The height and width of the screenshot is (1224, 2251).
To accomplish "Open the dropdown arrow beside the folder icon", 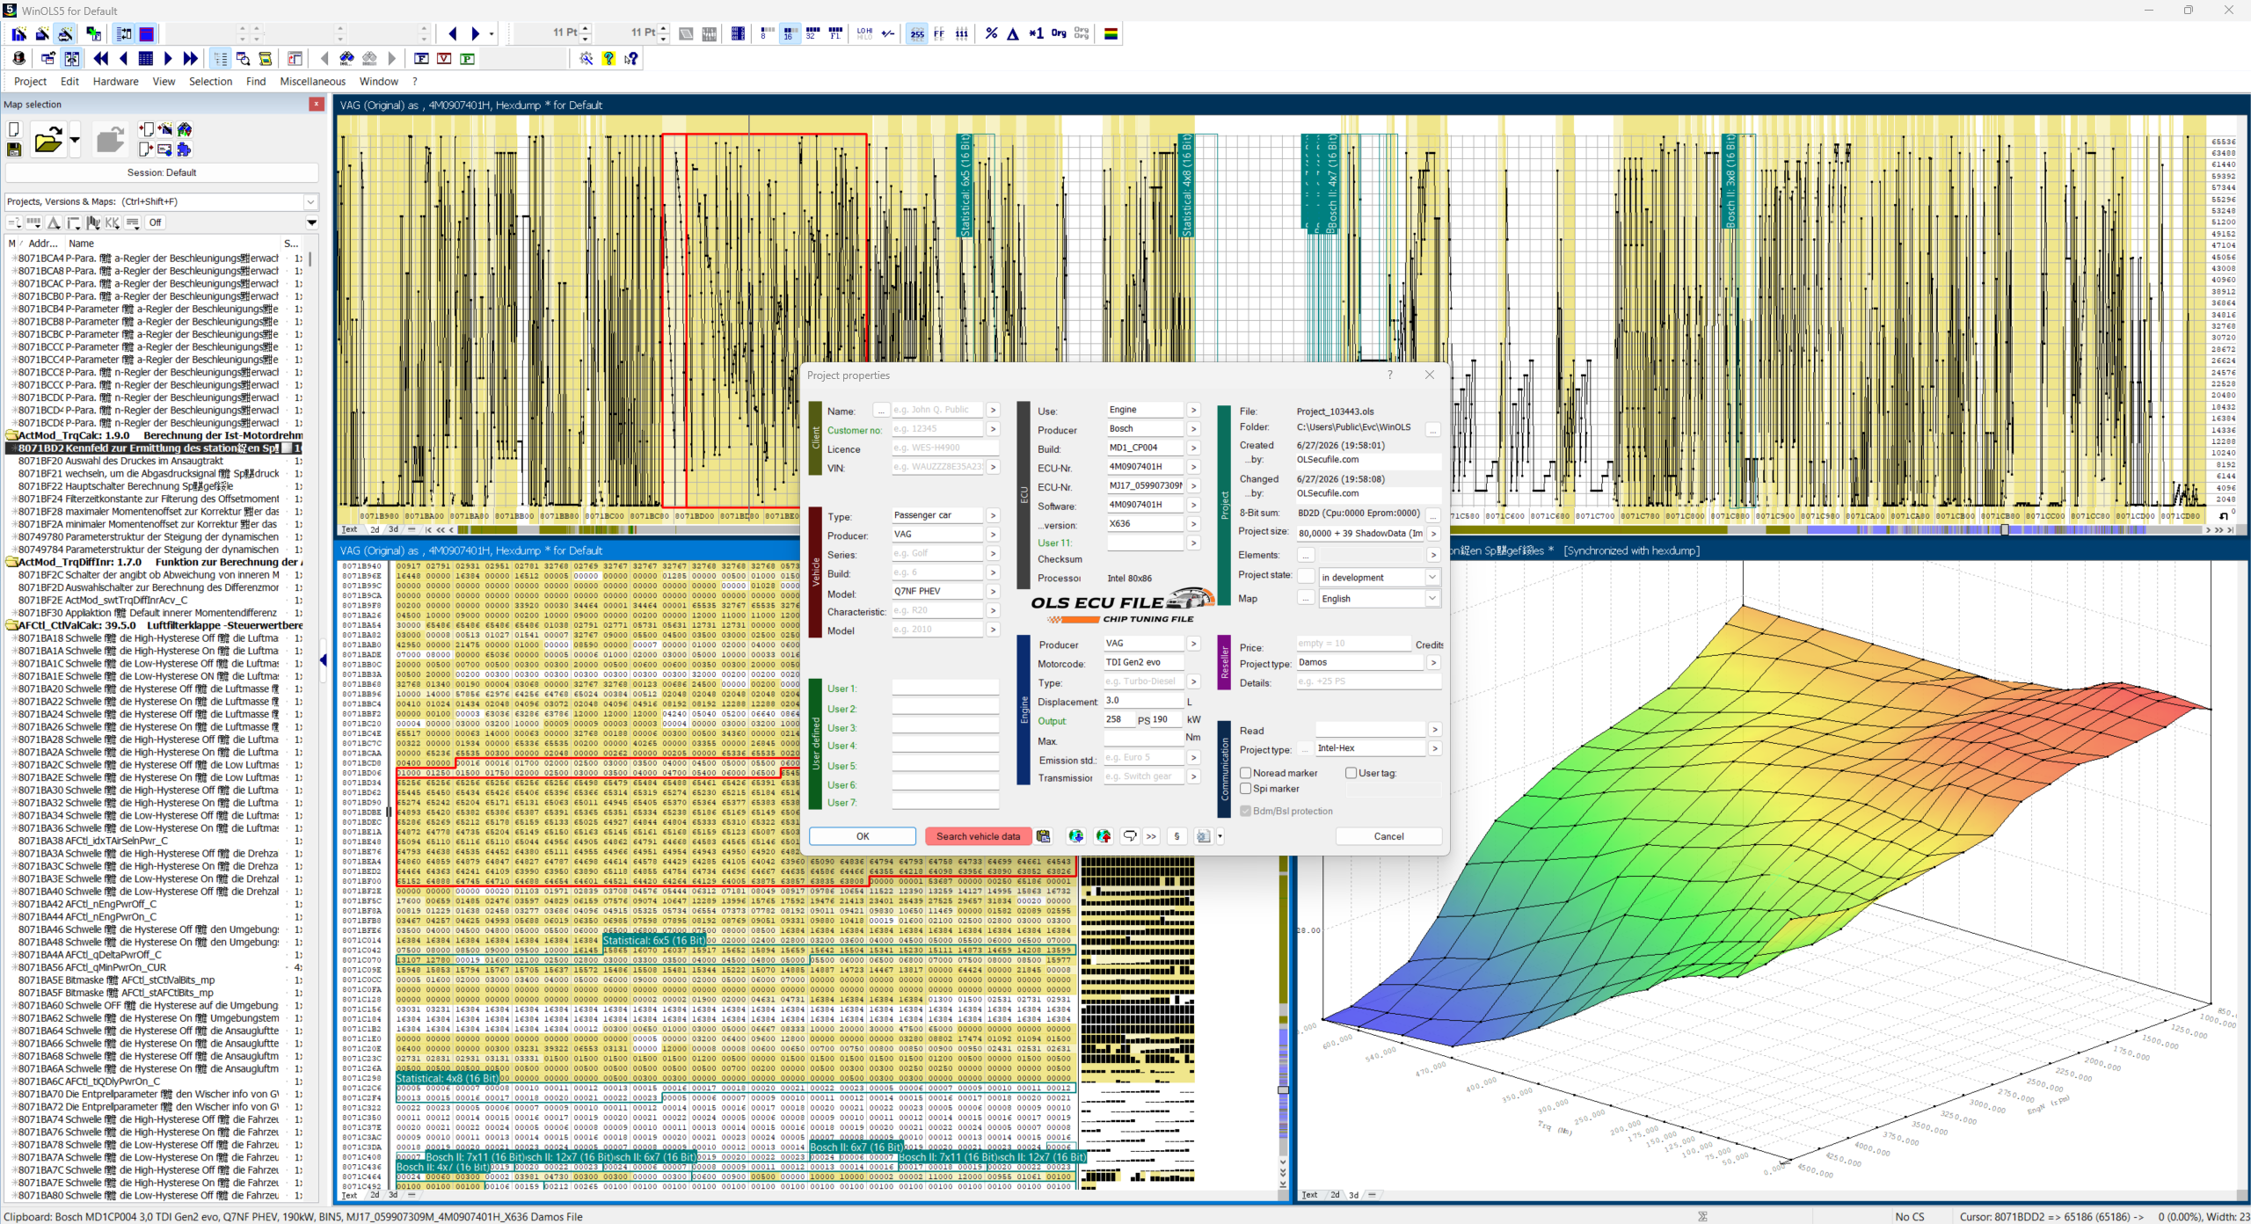I will pos(75,140).
